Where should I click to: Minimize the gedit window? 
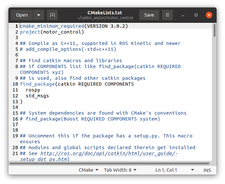pos(183,15)
